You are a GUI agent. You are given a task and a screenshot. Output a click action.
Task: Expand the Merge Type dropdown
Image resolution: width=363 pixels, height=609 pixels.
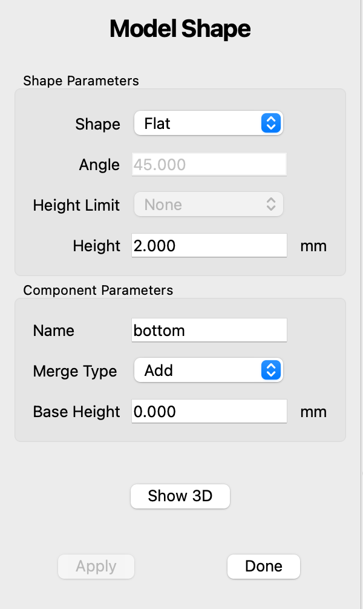208,370
